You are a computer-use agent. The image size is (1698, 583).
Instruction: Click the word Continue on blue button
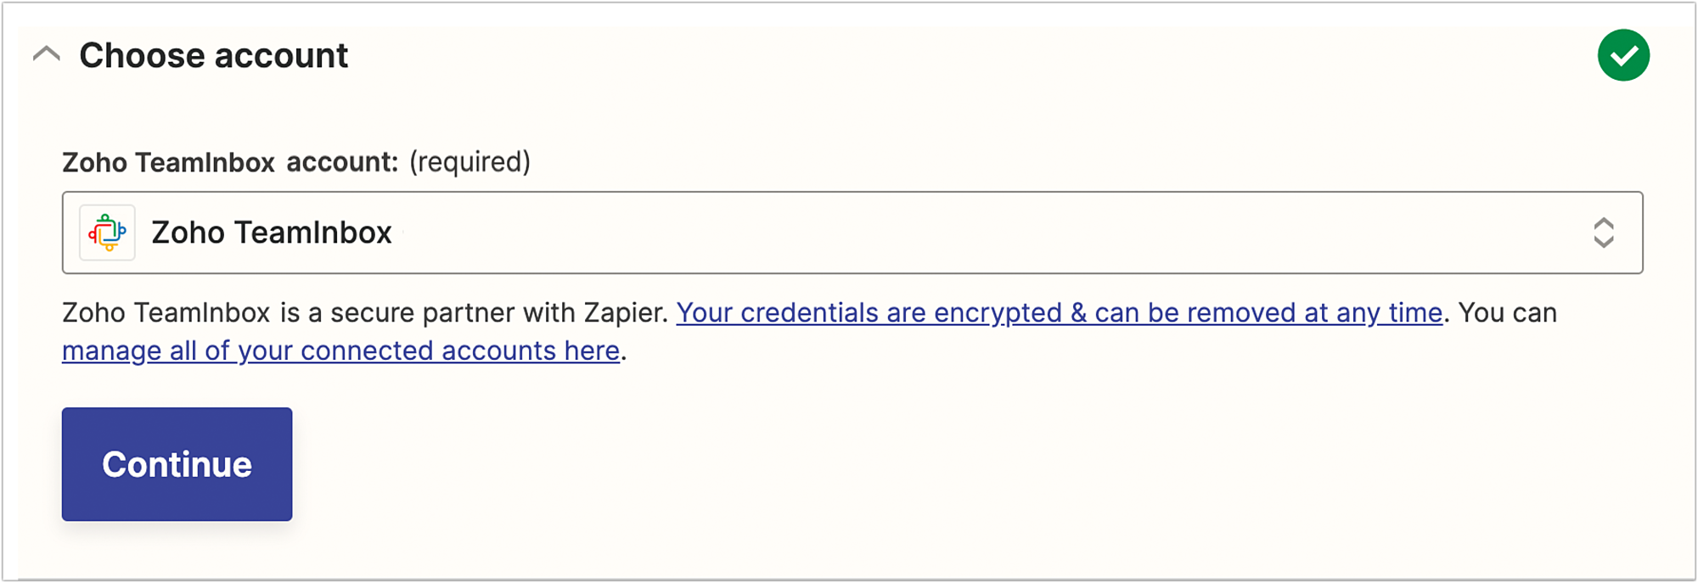177,465
